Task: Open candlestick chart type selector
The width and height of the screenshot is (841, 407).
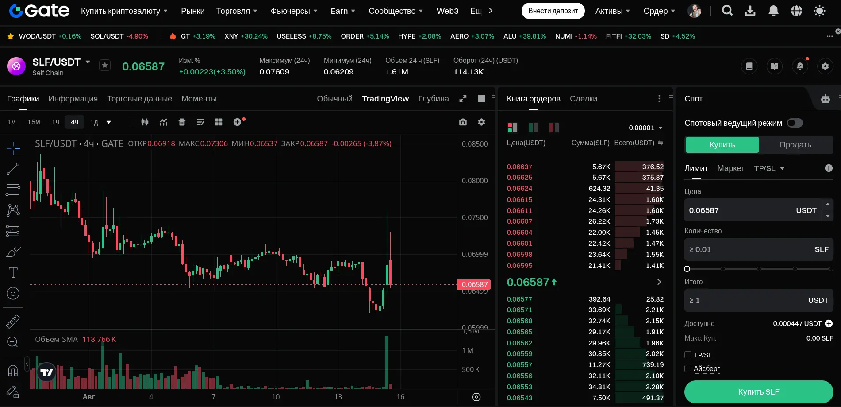Action: point(145,122)
